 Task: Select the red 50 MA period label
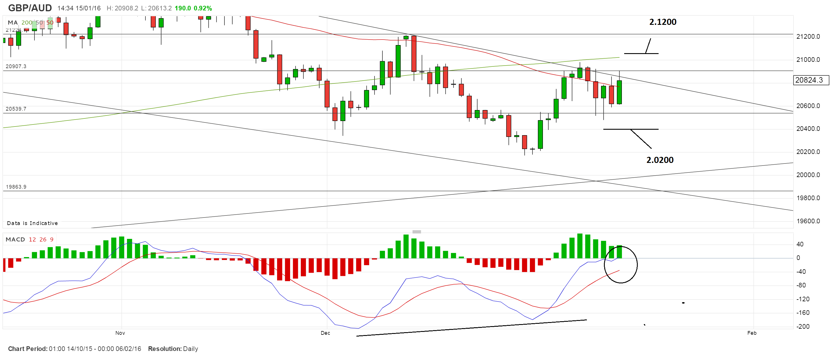pyautogui.click(x=50, y=23)
